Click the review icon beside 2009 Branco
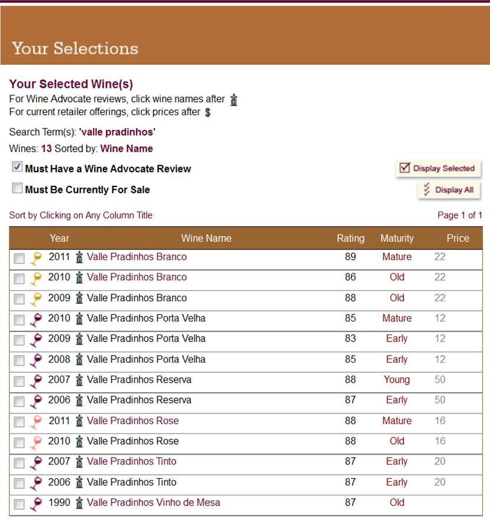Image resolution: width=490 pixels, height=519 pixels. click(x=80, y=298)
